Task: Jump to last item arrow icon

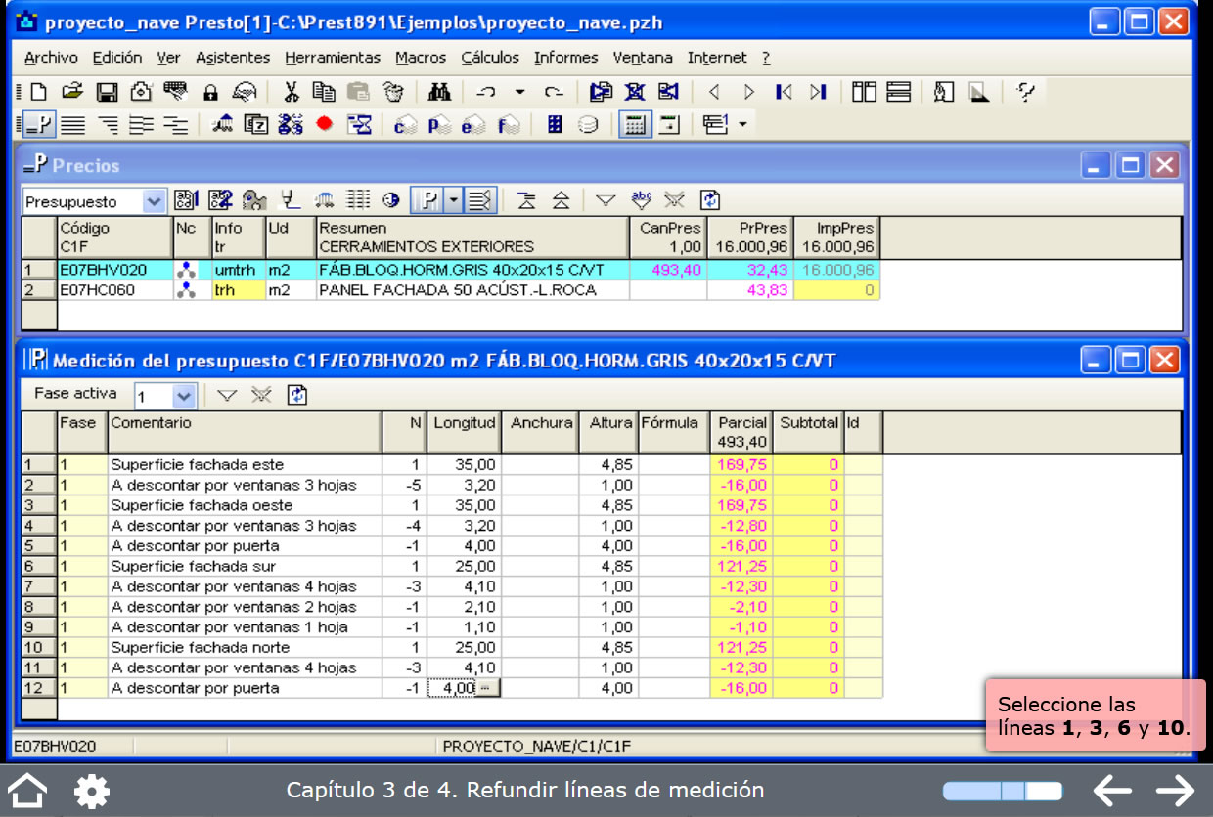Action: point(819,92)
